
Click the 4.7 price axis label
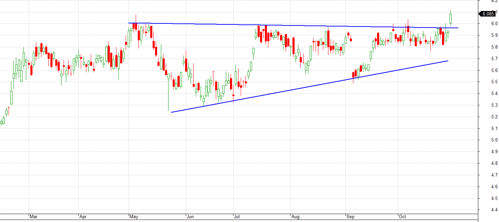pos(494,175)
